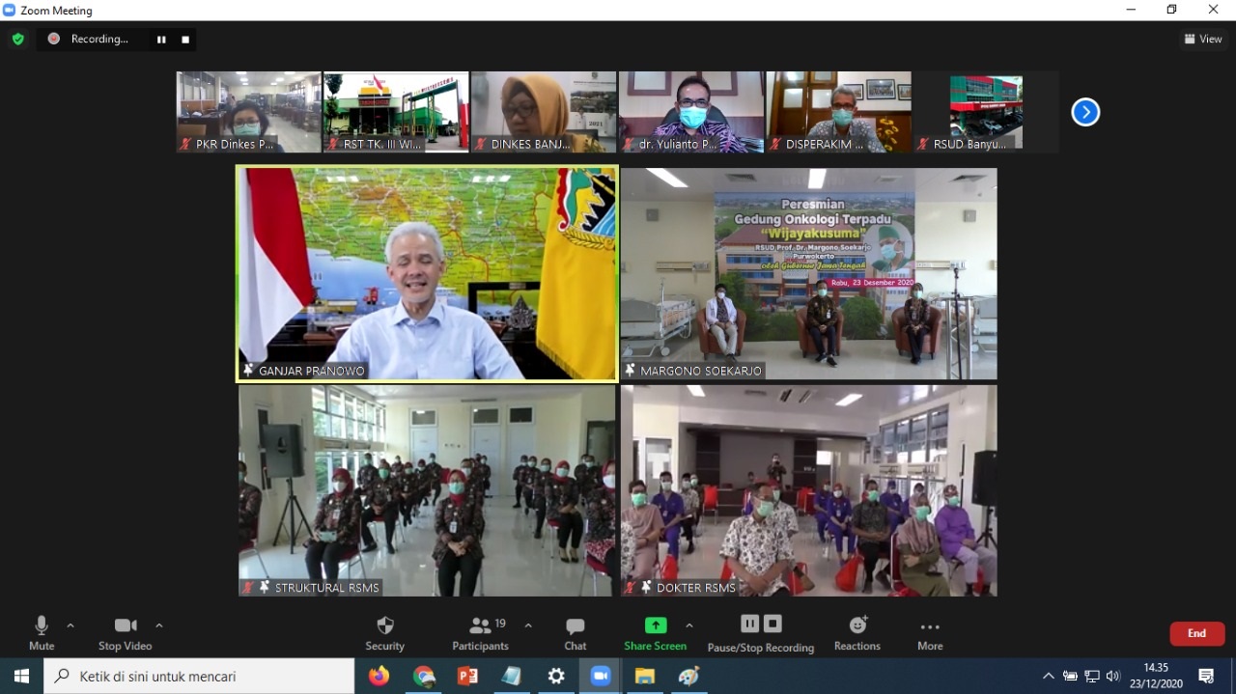Toggle Stop Video camera button

point(126,632)
